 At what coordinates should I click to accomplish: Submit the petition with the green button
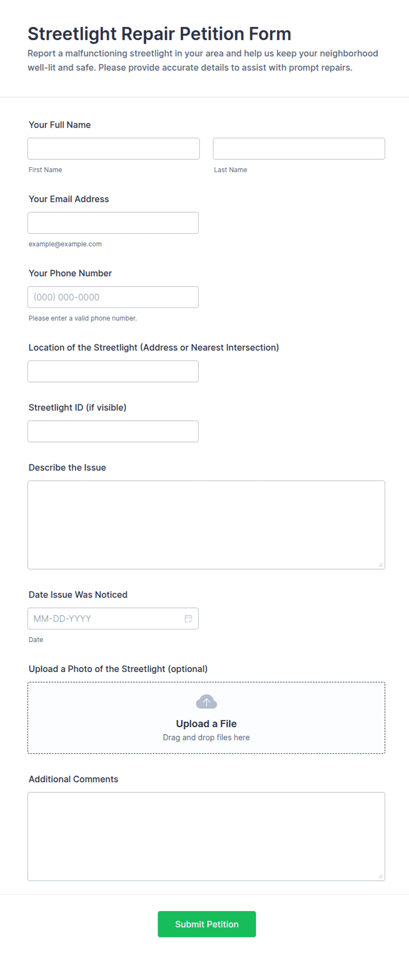(x=207, y=924)
